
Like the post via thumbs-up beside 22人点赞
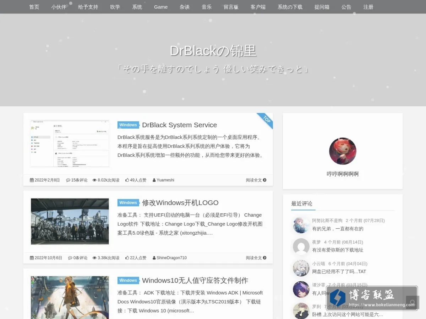click(127, 258)
